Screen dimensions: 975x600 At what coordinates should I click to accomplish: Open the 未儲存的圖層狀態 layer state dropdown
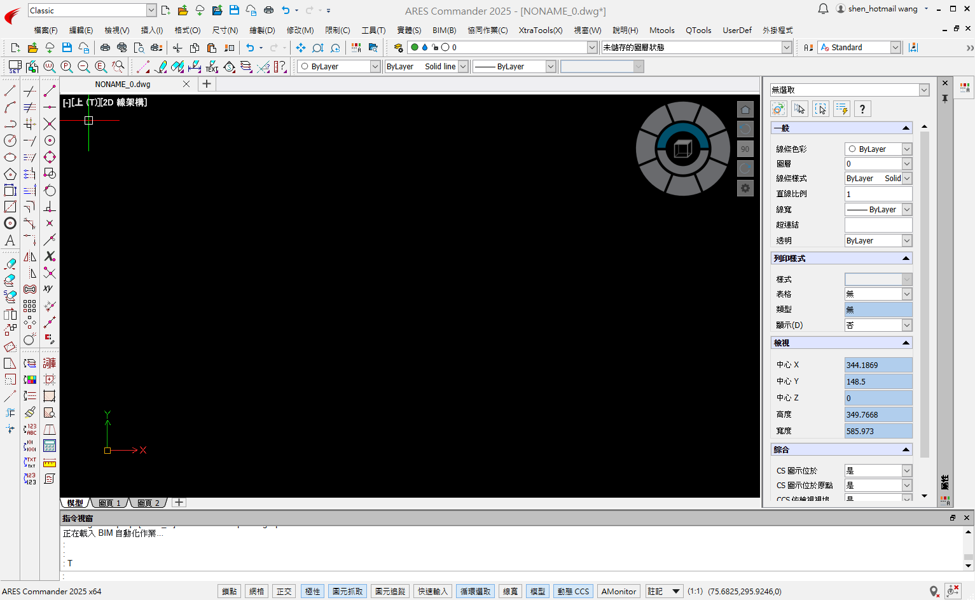click(697, 48)
